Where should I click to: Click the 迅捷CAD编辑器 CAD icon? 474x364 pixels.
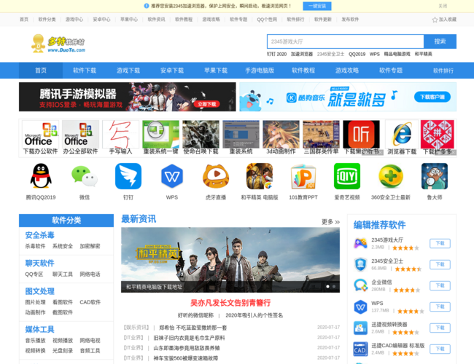360,349
